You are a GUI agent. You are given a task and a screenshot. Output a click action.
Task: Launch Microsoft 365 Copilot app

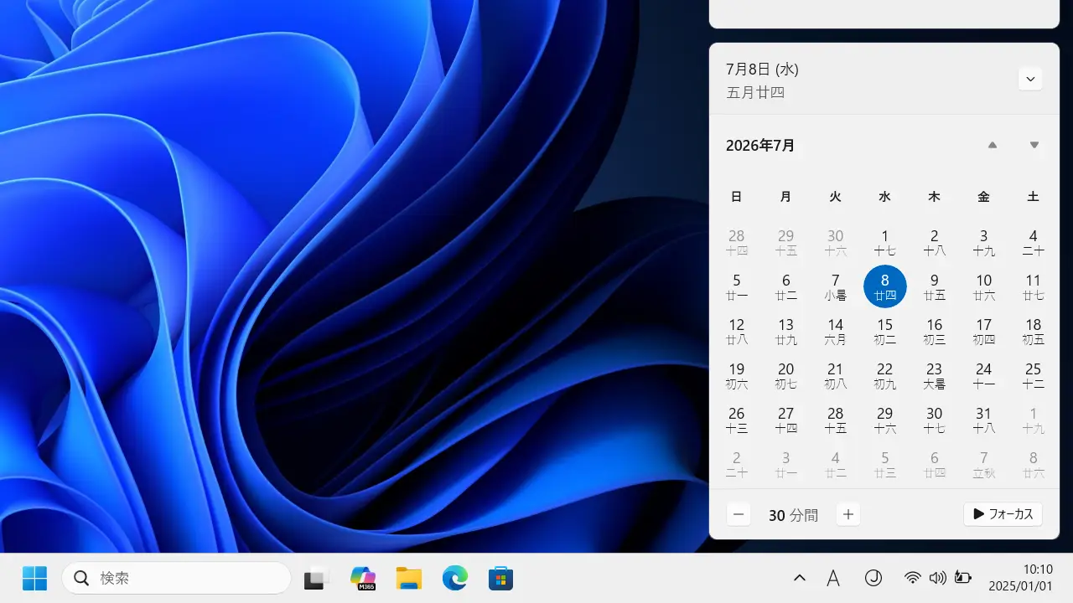(363, 578)
